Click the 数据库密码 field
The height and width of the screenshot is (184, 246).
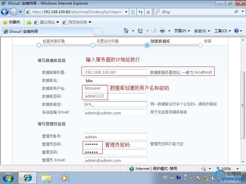point(116,96)
